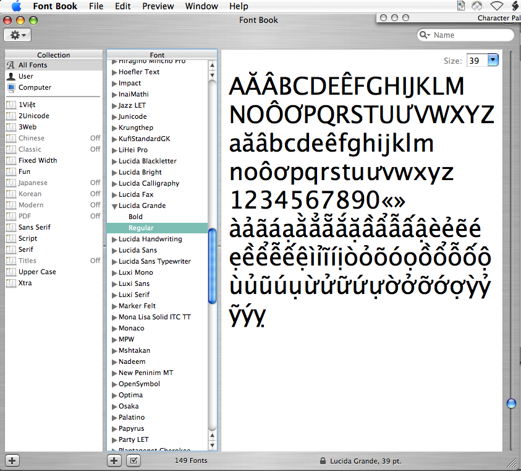Open the Size dropdown arrow
The image size is (521, 471).
coord(493,60)
